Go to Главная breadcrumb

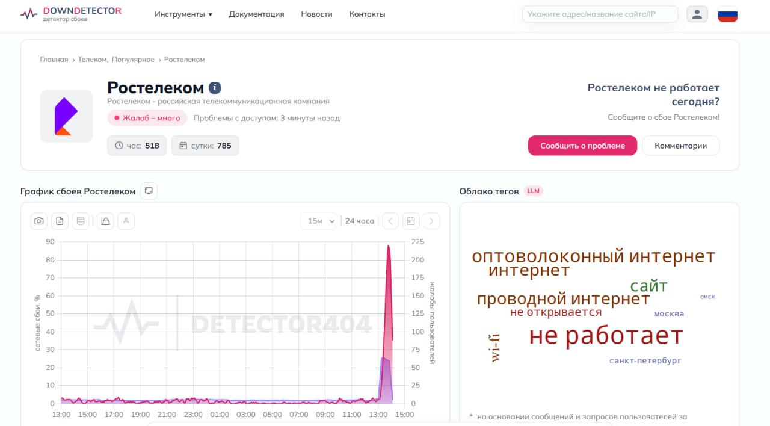tap(54, 60)
